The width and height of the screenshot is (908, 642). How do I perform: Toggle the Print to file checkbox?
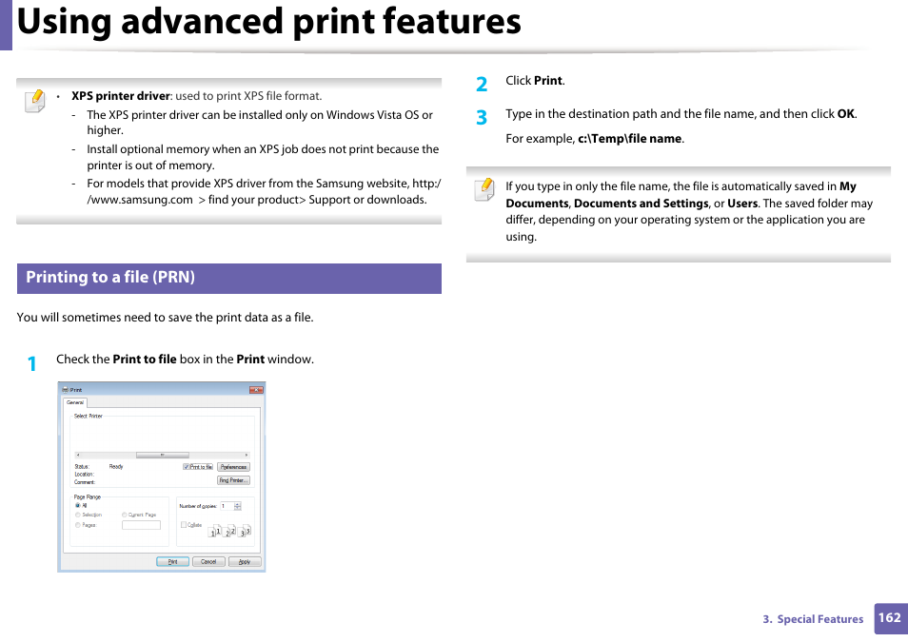186,467
